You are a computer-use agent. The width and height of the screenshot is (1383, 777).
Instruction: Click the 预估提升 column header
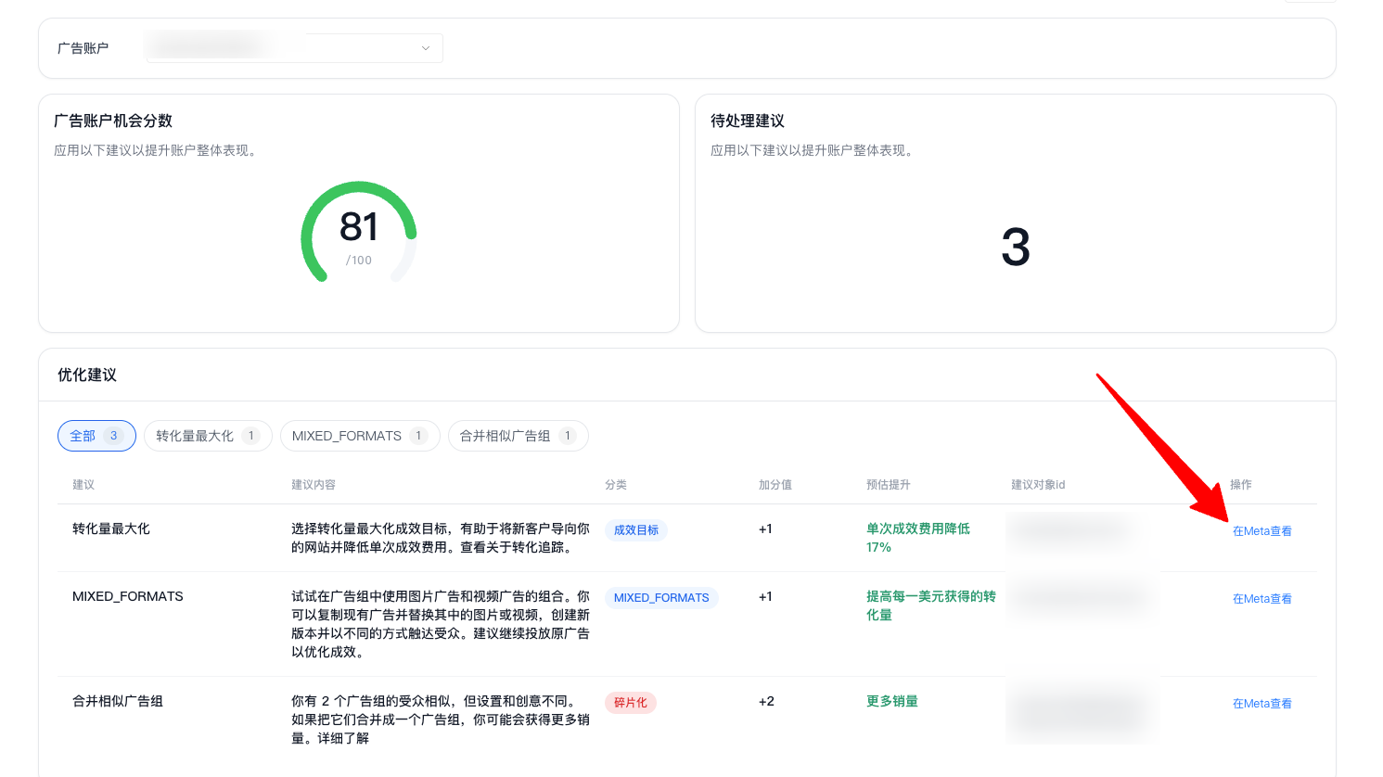point(889,485)
